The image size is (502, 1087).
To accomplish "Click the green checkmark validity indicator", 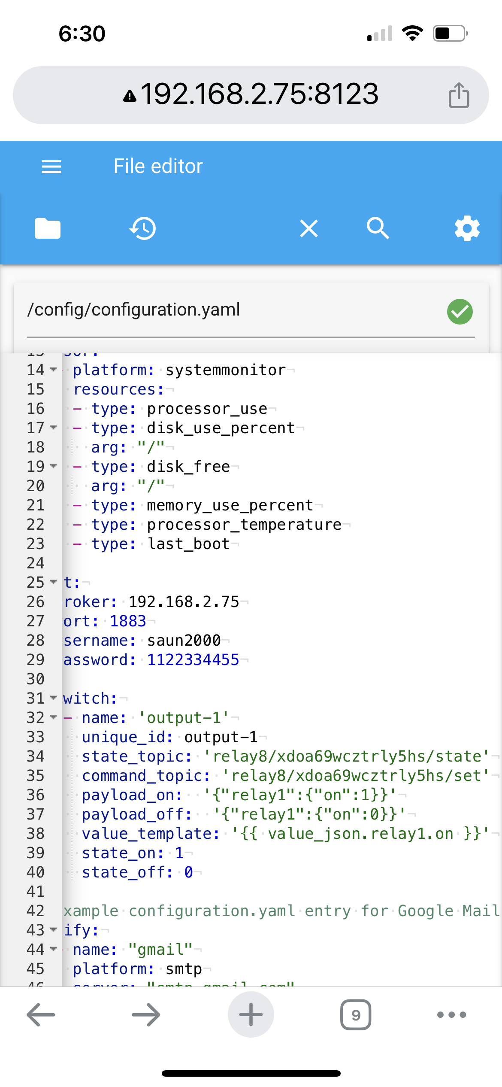I will coord(460,312).
